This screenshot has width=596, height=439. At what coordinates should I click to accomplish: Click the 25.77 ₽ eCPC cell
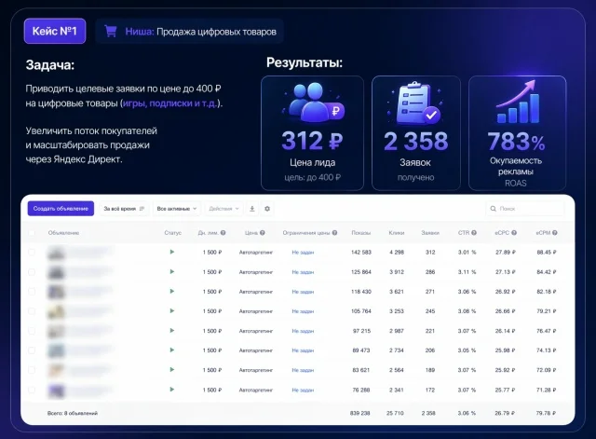coord(505,390)
